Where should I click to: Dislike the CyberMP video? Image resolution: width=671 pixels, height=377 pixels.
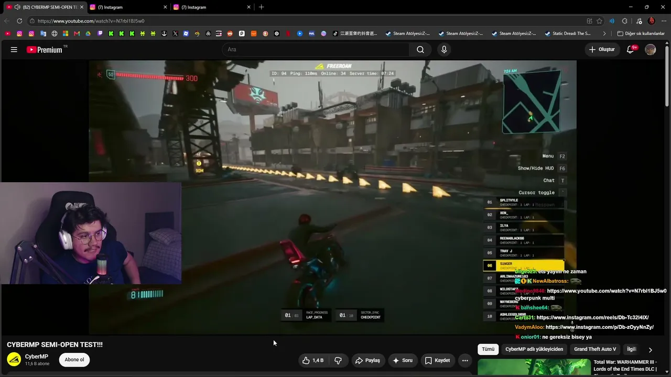click(338, 360)
